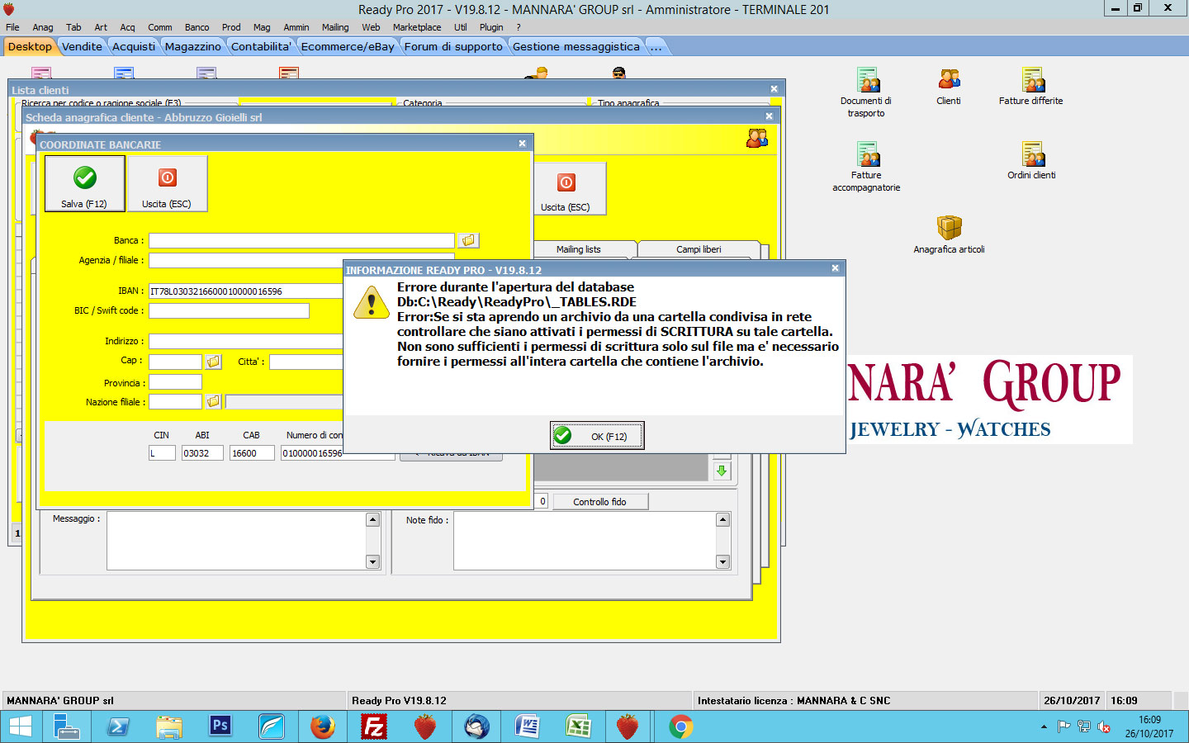Viewport: 1189px width, 743px height.
Task: Click the green down arrow icon
Action: tap(722, 471)
